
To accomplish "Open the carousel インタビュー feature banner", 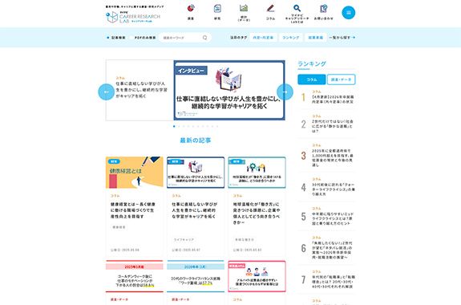I will (229, 90).
